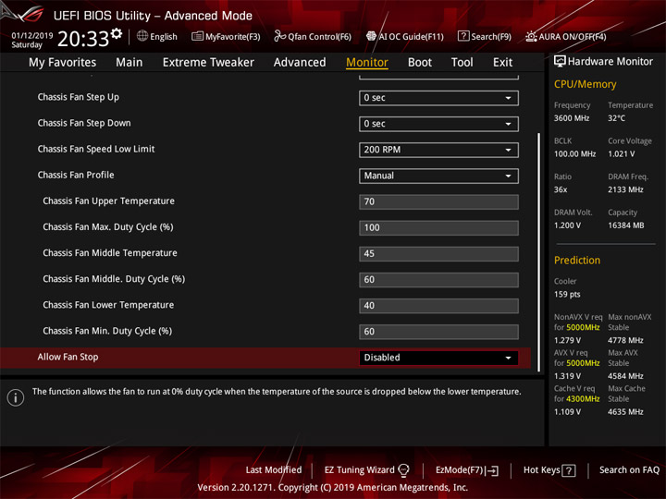Viewport: 666px width, 499px height.
Task: Click the Hot Keys question mark icon
Action: (x=569, y=470)
